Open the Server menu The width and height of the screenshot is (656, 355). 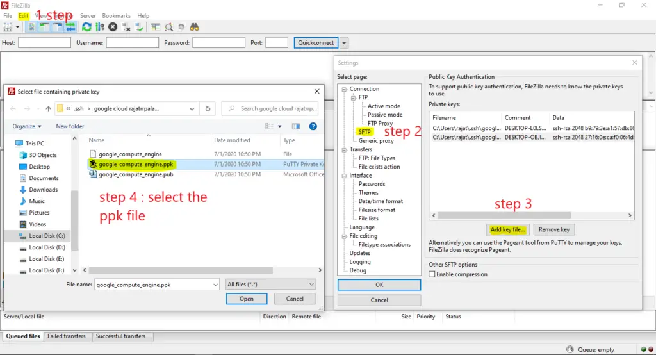[88, 15]
